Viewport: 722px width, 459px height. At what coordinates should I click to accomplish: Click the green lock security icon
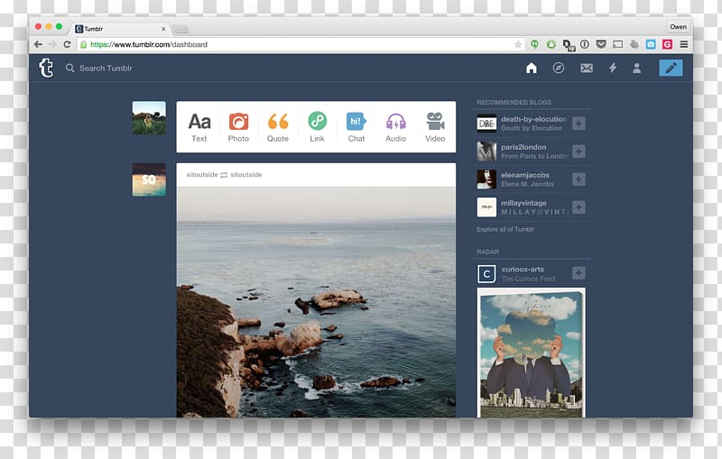[x=83, y=44]
